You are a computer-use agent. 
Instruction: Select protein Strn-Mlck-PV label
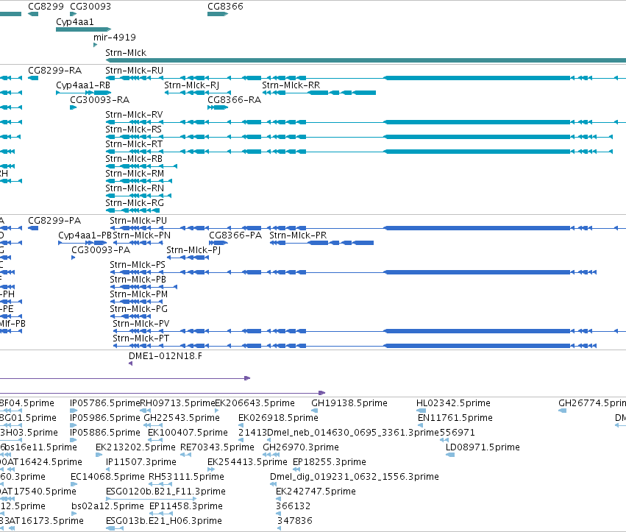click(x=141, y=324)
